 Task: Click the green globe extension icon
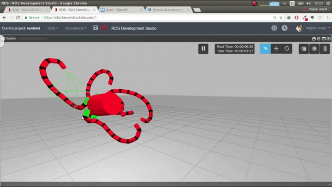pos(289,18)
